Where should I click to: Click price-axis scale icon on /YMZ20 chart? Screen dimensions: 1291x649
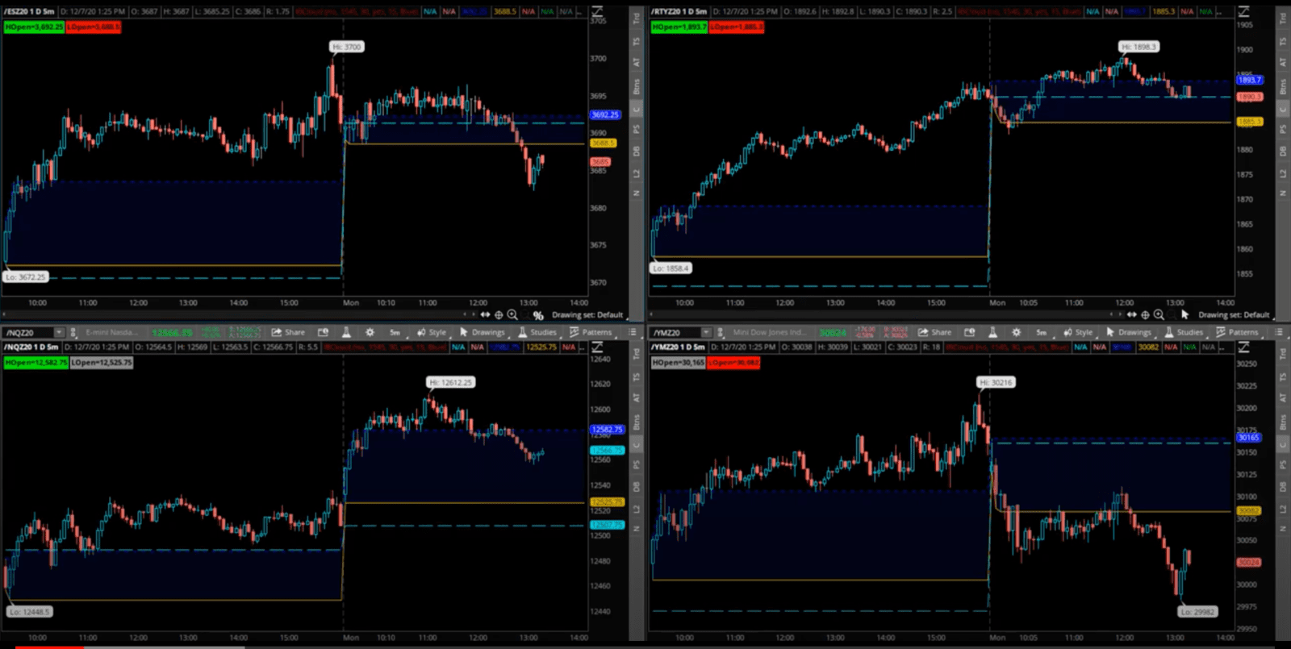click(1243, 347)
